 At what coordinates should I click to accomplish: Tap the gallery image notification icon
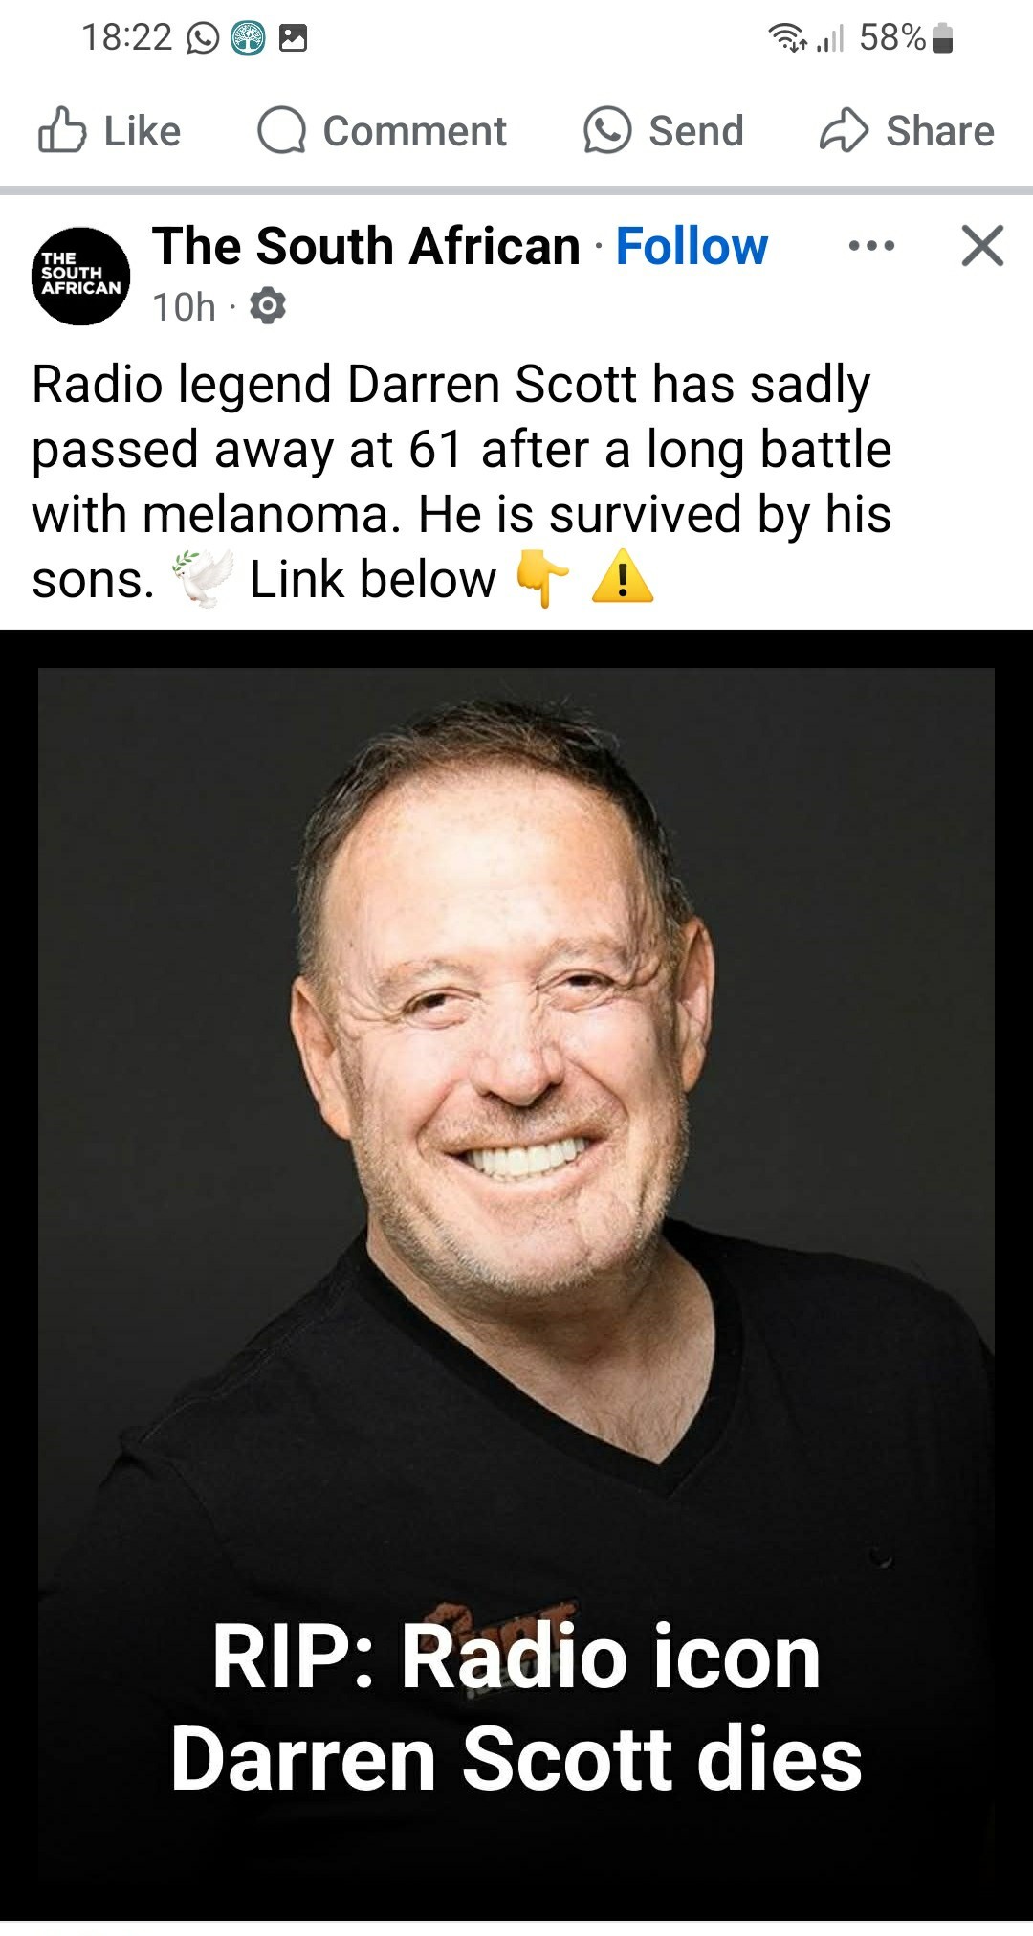click(x=293, y=38)
